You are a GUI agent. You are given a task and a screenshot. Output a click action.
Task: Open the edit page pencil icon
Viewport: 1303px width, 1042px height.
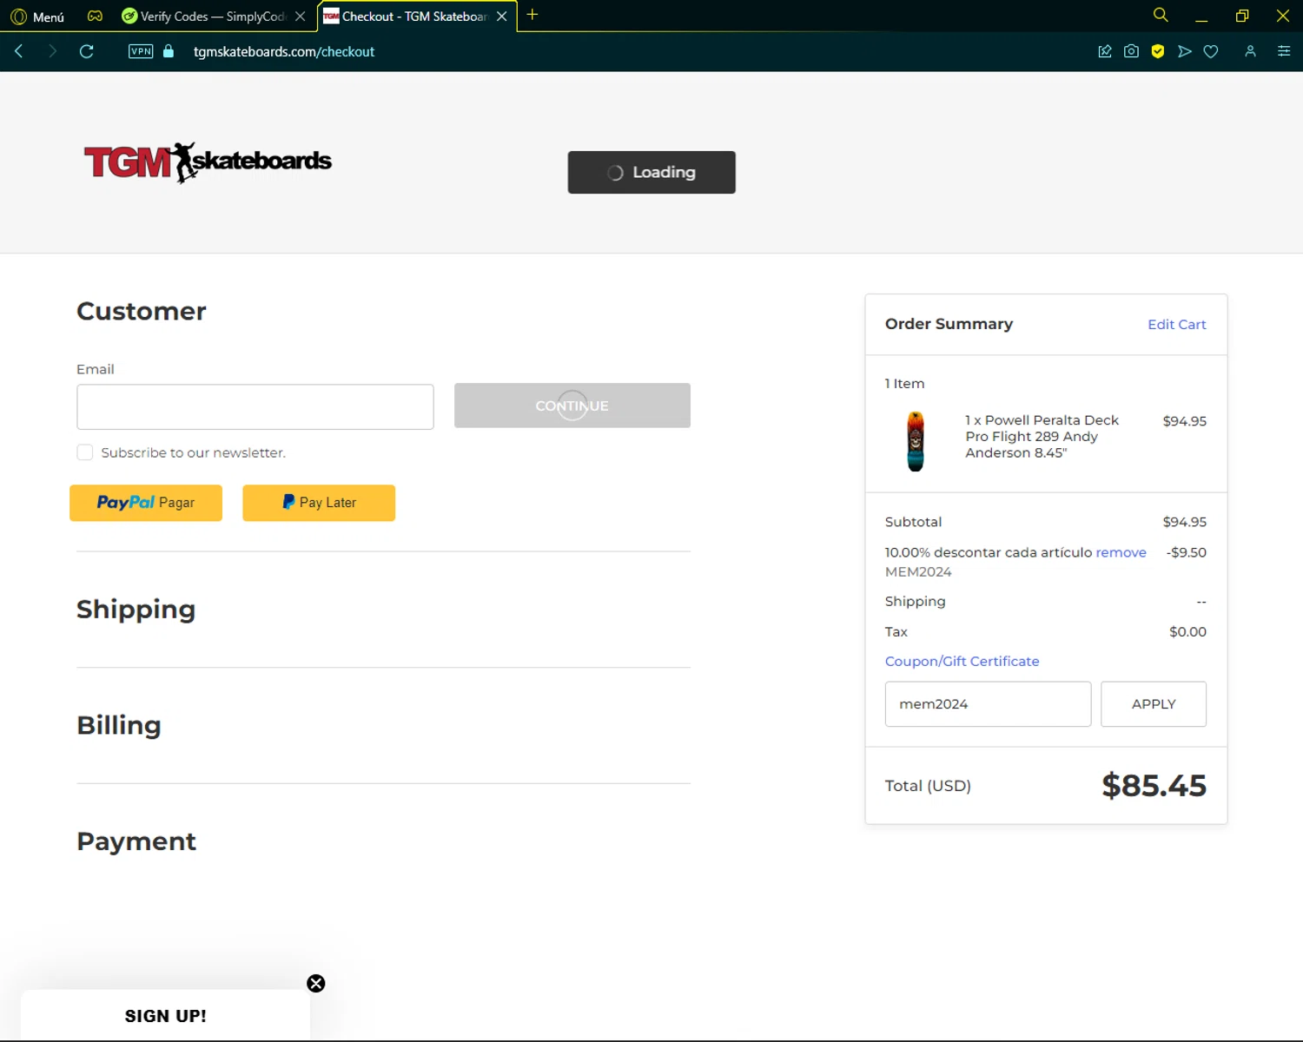(x=1105, y=51)
